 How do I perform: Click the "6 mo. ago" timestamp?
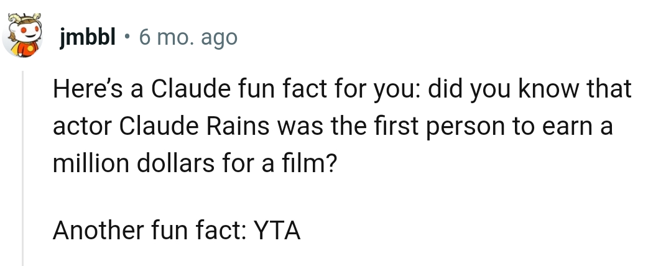pyautogui.click(x=188, y=39)
